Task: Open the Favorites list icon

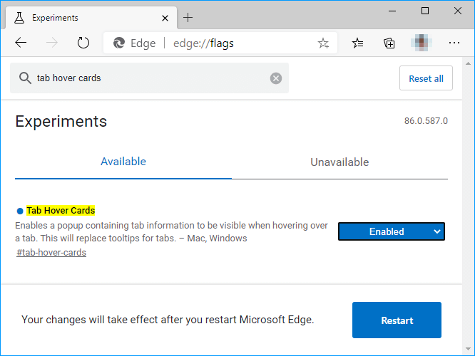Action: 357,43
